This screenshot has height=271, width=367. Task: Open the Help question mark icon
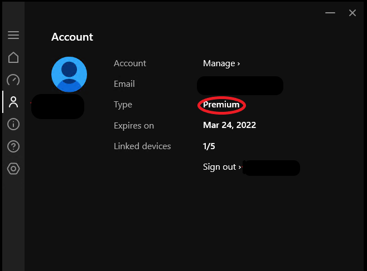click(x=13, y=146)
